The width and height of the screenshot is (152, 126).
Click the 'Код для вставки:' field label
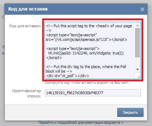[25, 26]
